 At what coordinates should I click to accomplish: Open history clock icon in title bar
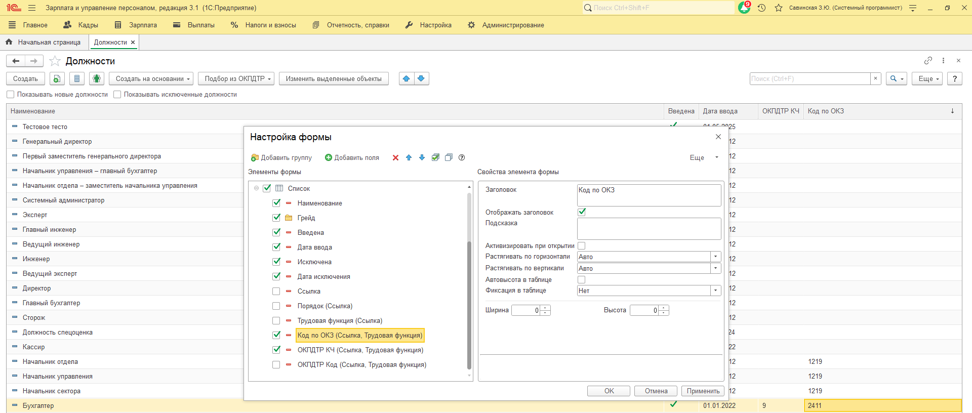761,8
